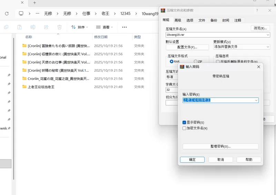Click the share icon in Explorer toolbar

click(x=46, y=27)
